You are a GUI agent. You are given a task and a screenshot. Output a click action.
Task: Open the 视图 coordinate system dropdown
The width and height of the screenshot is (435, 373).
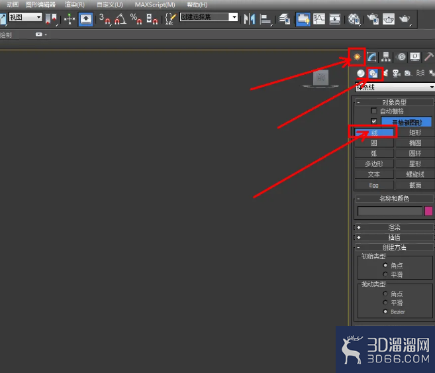[26, 17]
